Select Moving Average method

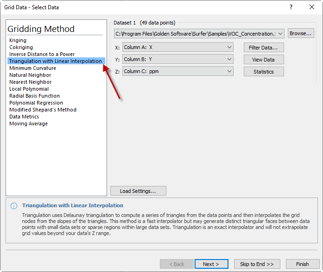28,124
